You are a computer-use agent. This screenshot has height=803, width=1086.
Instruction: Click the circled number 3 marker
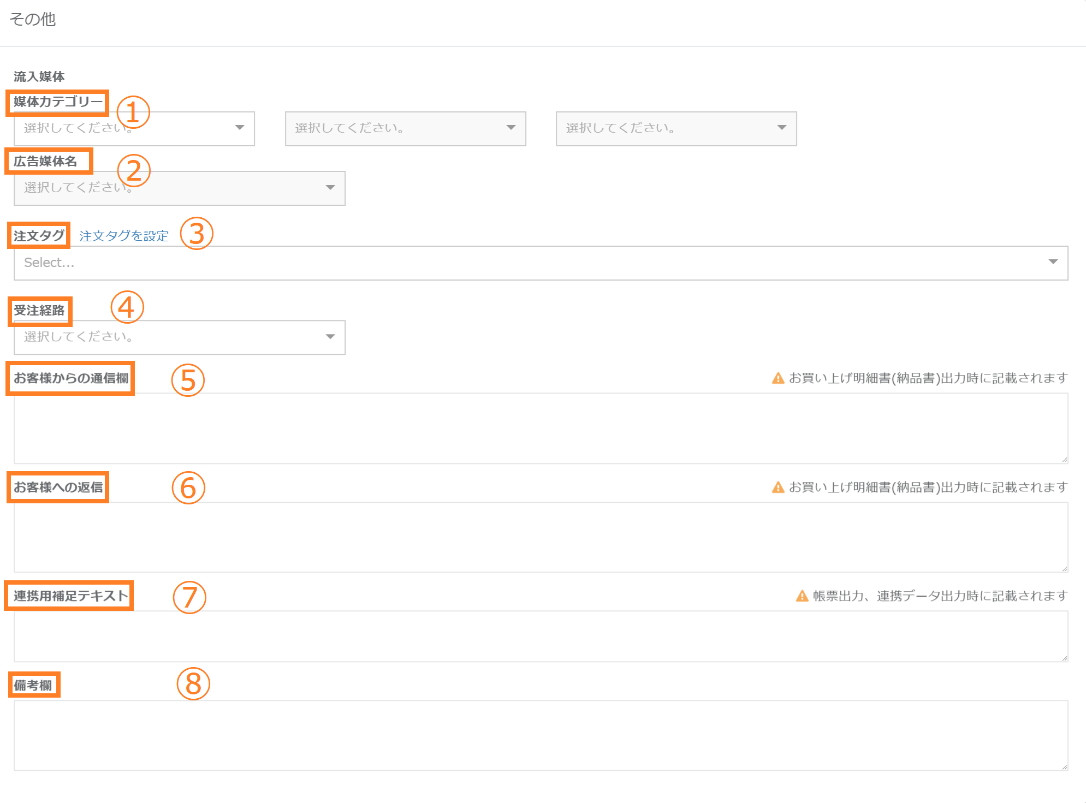coord(197,234)
